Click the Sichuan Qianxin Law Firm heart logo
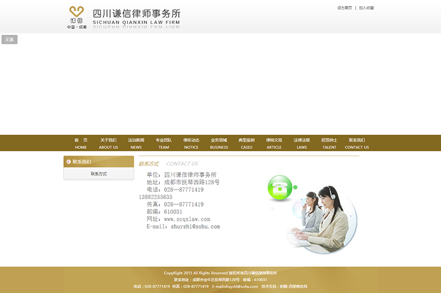The width and height of the screenshot is (441, 293). [x=76, y=13]
